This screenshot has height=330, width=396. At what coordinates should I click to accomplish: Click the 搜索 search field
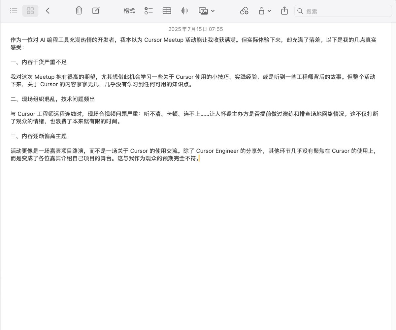click(343, 11)
